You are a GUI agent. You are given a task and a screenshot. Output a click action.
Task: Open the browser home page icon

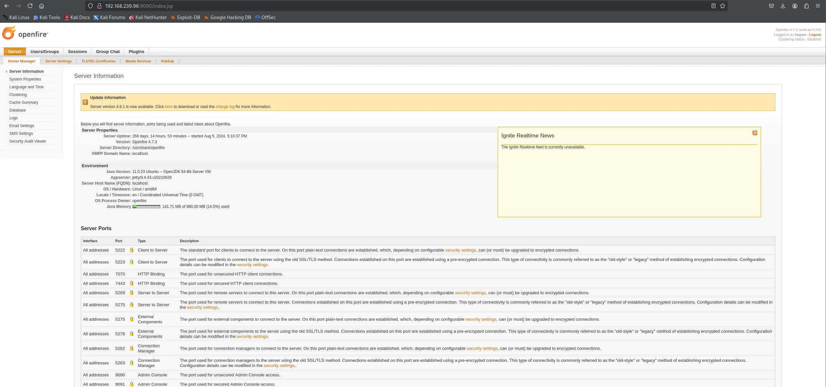[x=41, y=6]
